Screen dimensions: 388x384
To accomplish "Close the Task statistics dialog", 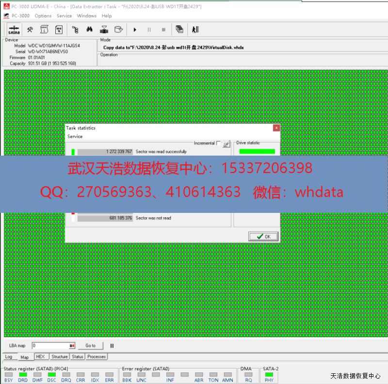I will point(276,128).
